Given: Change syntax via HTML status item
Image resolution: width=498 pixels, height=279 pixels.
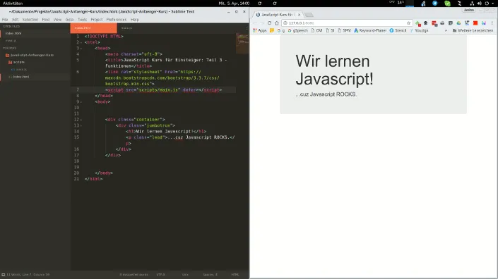Looking at the screenshot, I should tap(235, 275).
